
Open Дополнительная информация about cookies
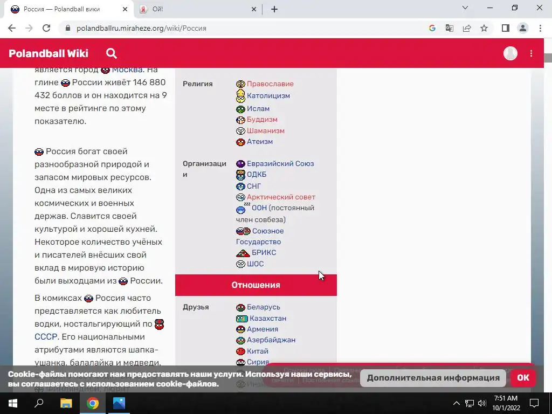click(433, 378)
